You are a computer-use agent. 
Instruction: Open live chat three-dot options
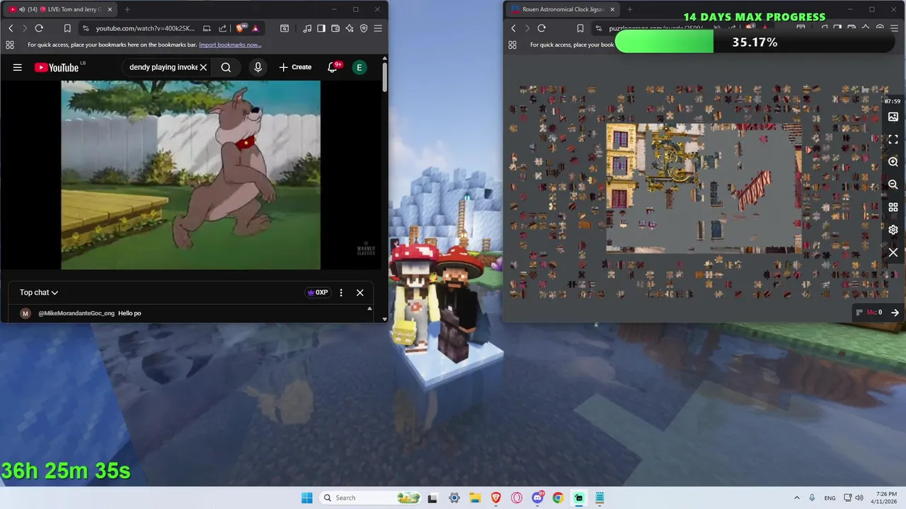pos(341,293)
